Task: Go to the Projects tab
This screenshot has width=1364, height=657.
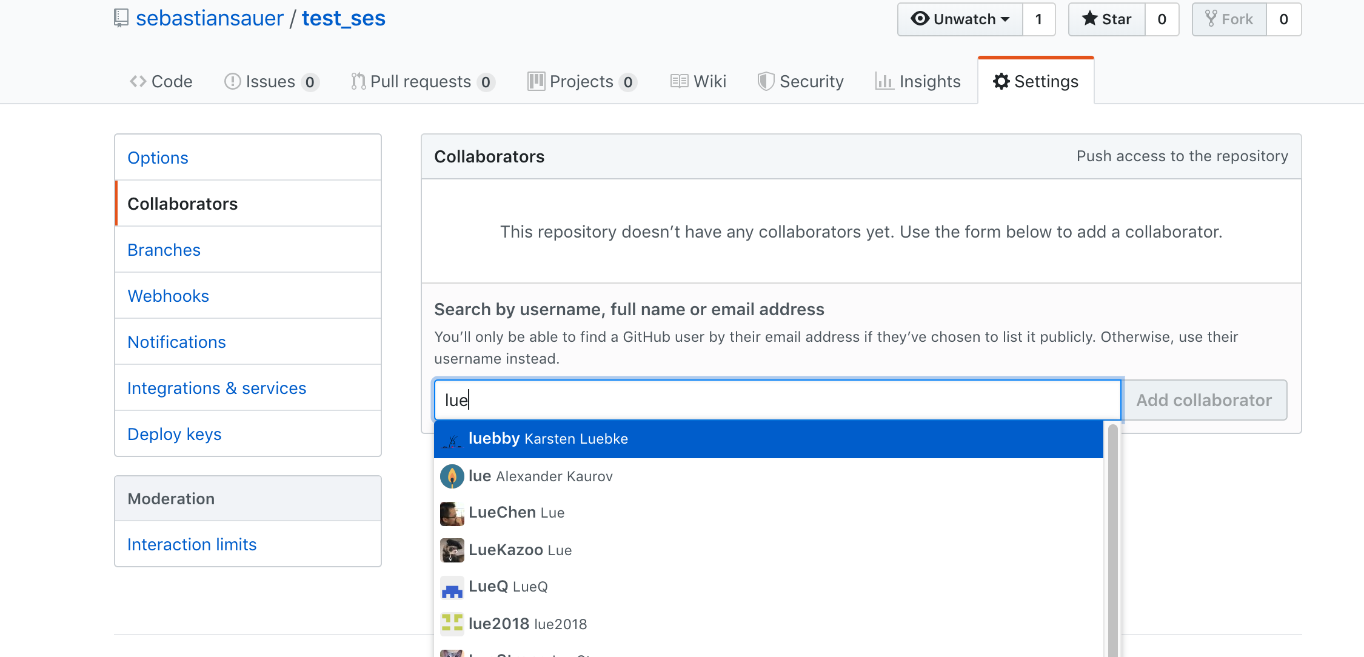Action: (583, 81)
